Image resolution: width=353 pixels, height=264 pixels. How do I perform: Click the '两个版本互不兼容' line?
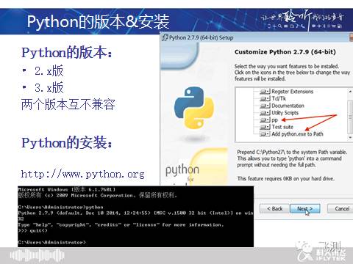coord(68,105)
